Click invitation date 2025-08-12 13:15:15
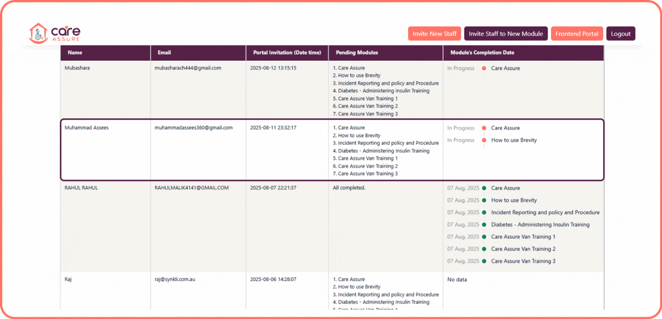662x319 pixels. pyautogui.click(x=273, y=68)
